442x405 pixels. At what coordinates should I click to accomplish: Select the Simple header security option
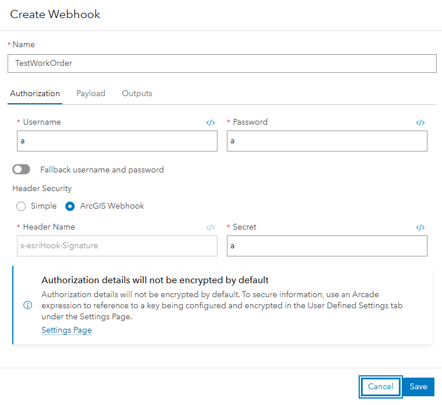(22, 206)
